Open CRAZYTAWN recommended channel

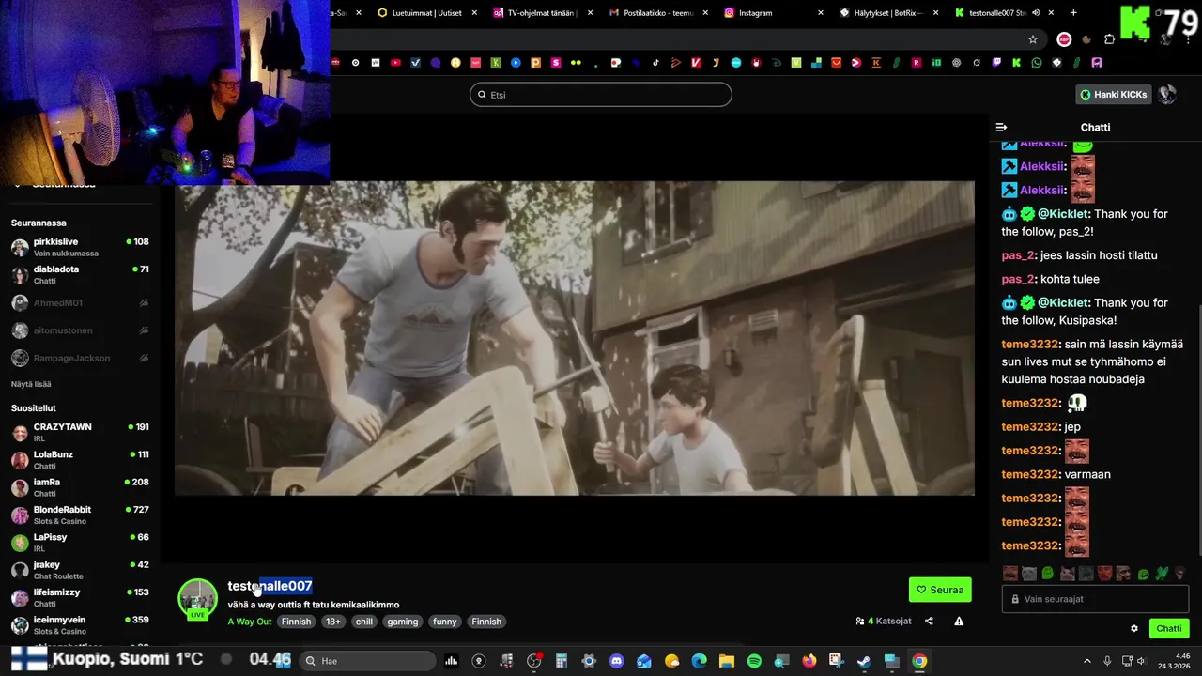80,432
